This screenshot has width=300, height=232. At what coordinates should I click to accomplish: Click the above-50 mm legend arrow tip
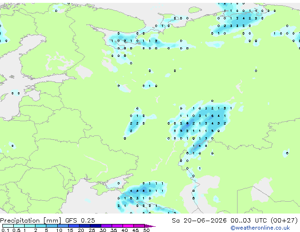(x=150, y=226)
